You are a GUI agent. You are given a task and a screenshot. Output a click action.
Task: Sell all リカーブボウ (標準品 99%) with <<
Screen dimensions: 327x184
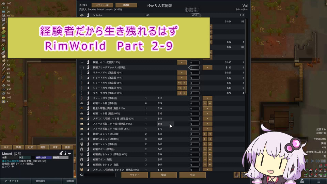180,93
